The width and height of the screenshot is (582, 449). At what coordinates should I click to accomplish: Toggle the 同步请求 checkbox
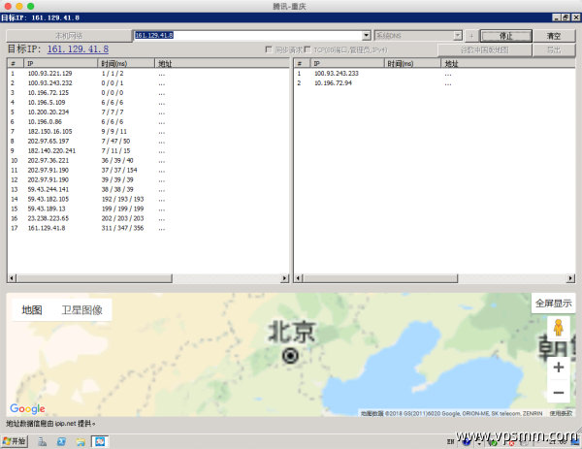pyautogui.click(x=269, y=49)
